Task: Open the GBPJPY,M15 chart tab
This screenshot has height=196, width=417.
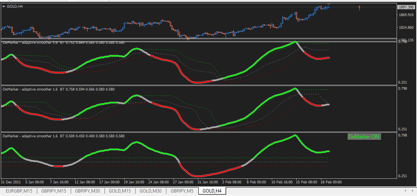Action: point(53,191)
